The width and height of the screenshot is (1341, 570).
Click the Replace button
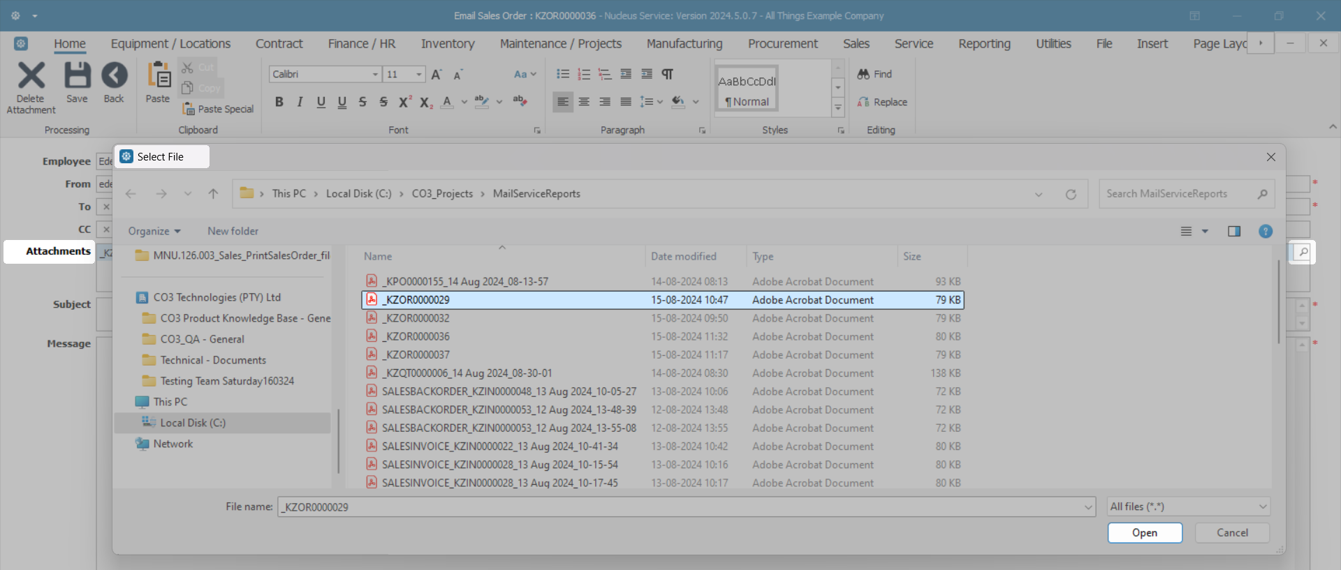(x=882, y=102)
